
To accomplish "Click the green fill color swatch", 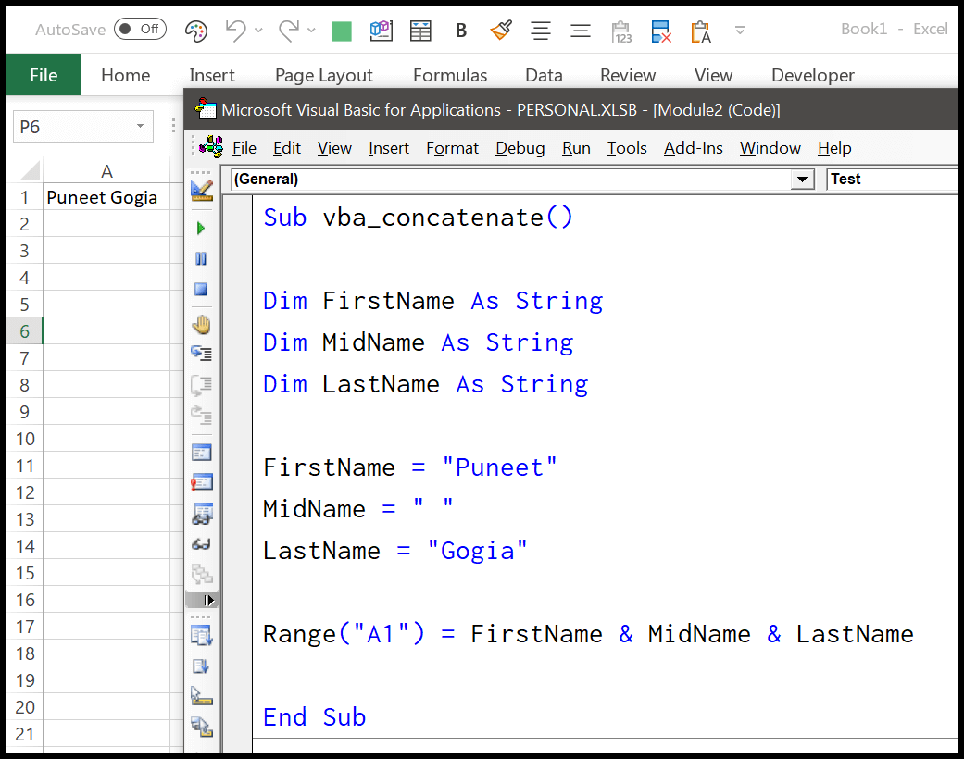I will (342, 31).
